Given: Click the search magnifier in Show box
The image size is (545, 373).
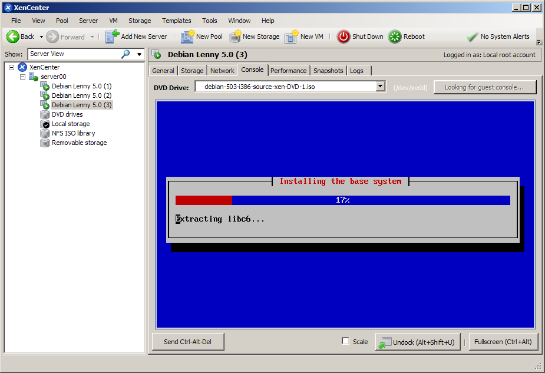Looking at the screenshot, I should (125, 54).
